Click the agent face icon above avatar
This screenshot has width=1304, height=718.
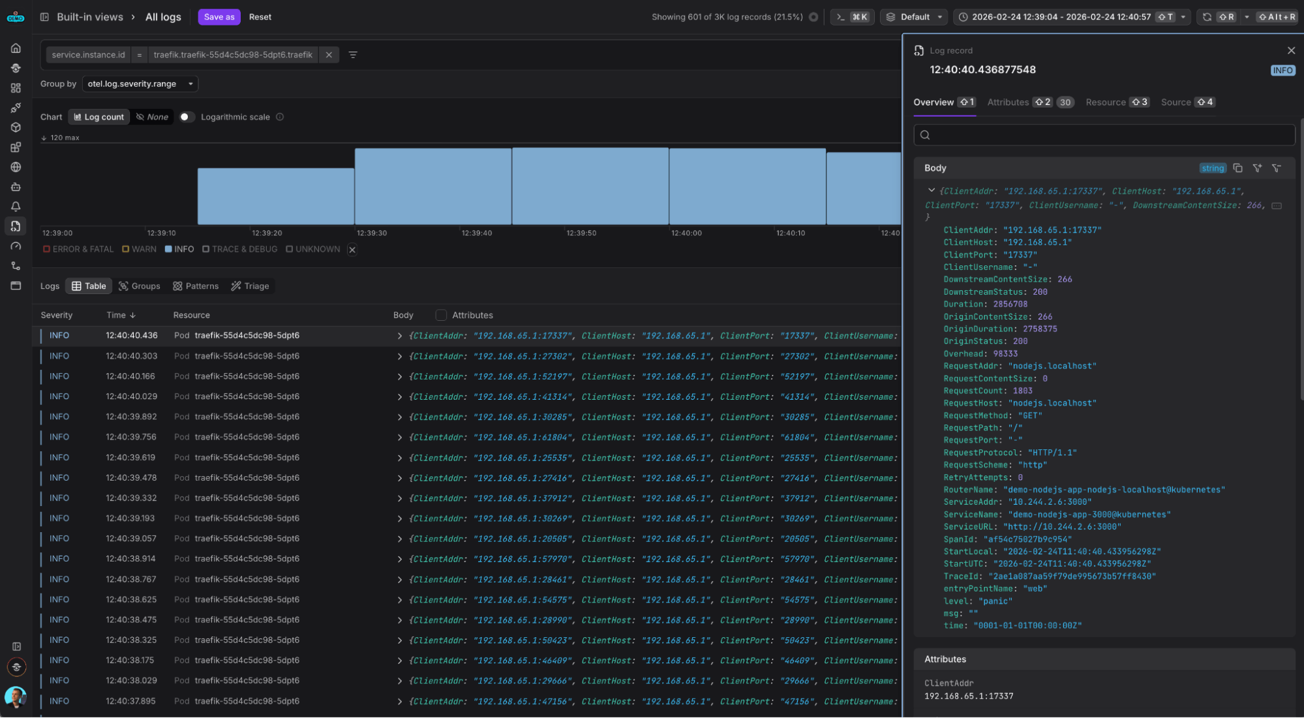coord(16,667)
